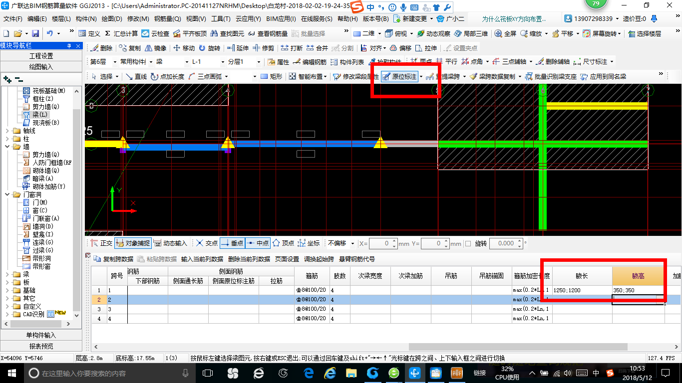682x383 pixels.
Task: Open 编辑钢筋 edit rebar
Action: (x=310, y=62)
